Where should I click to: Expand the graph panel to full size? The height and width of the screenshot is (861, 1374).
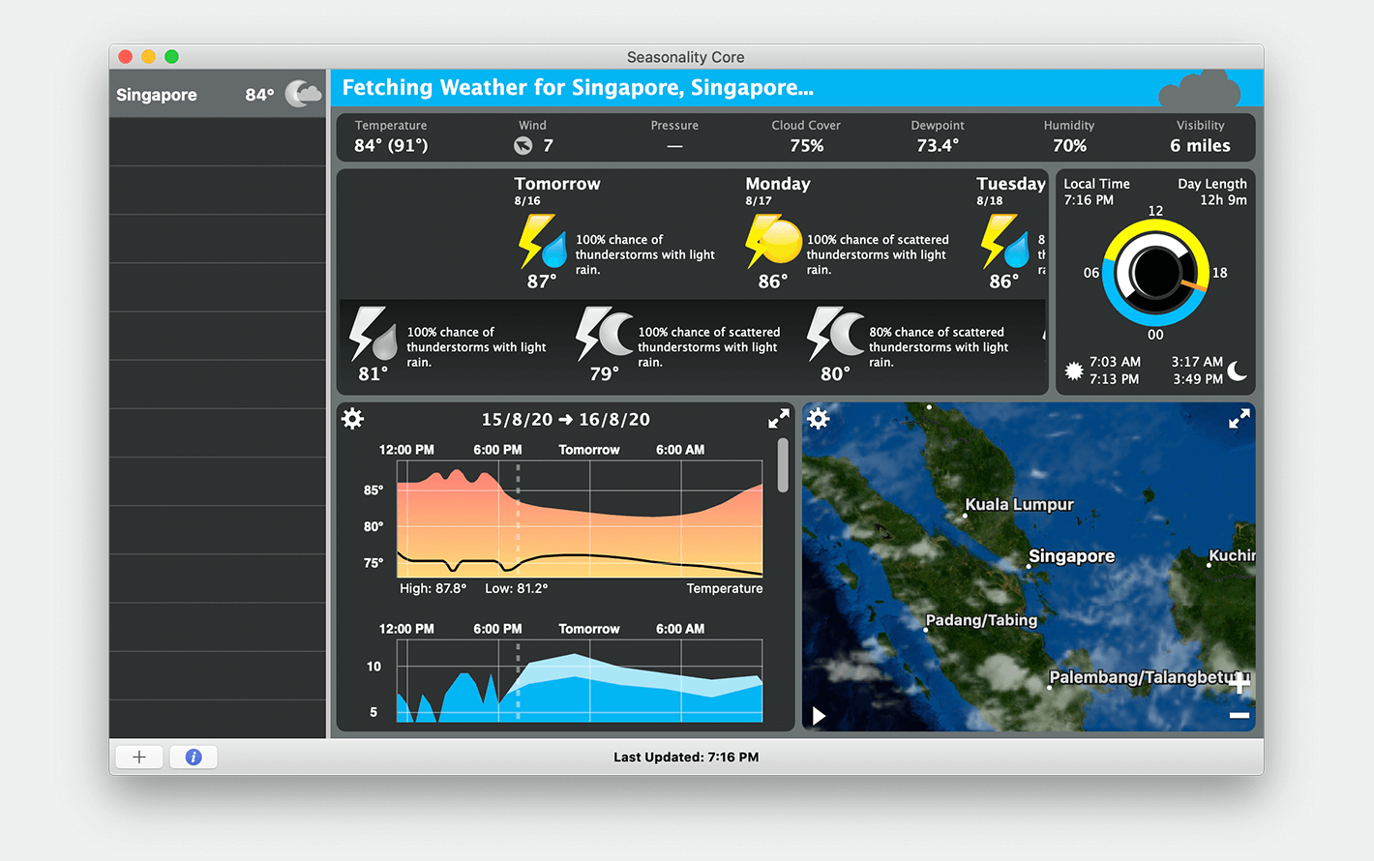pyautogui.click(x=779, y=419)
